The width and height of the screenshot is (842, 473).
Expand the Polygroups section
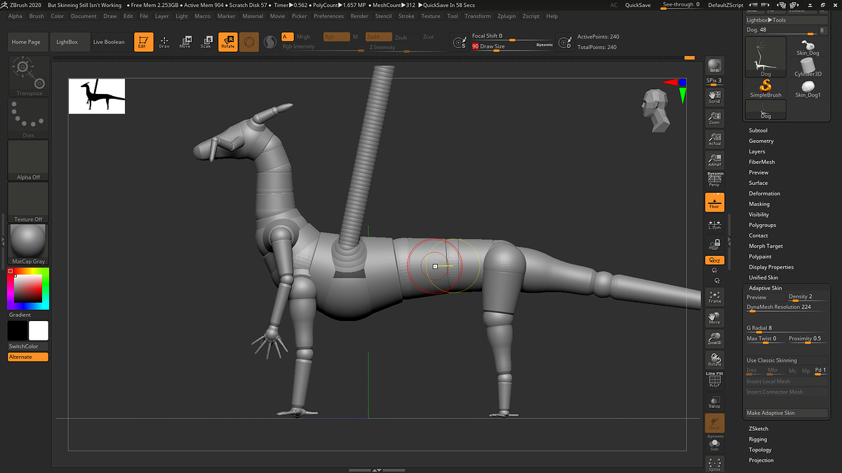point(763,225)
